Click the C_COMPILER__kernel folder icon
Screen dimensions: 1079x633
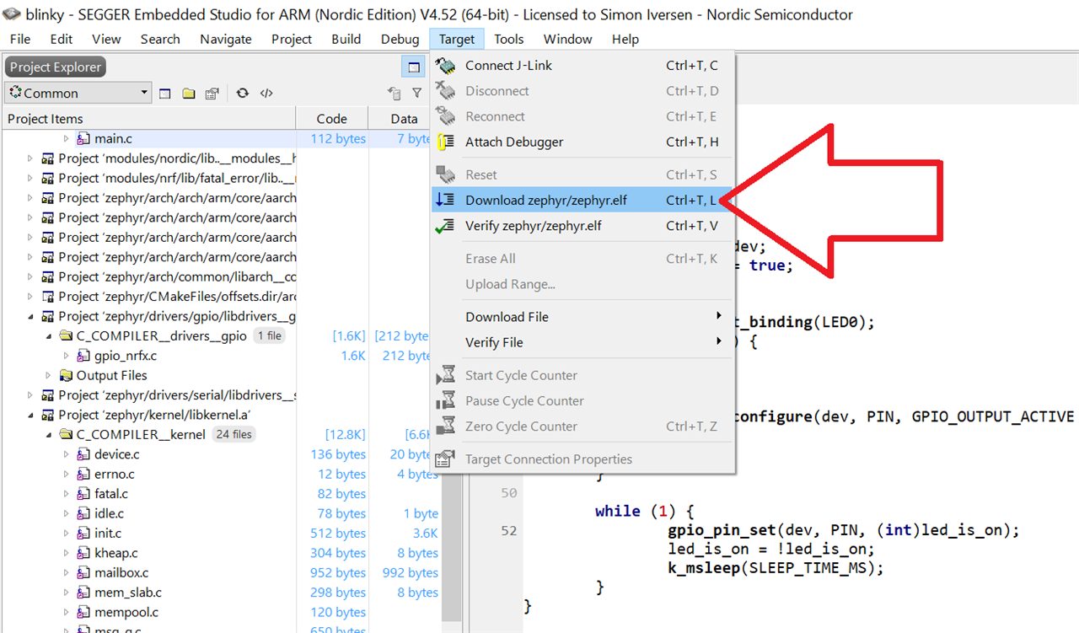click(x=66, y=435)
